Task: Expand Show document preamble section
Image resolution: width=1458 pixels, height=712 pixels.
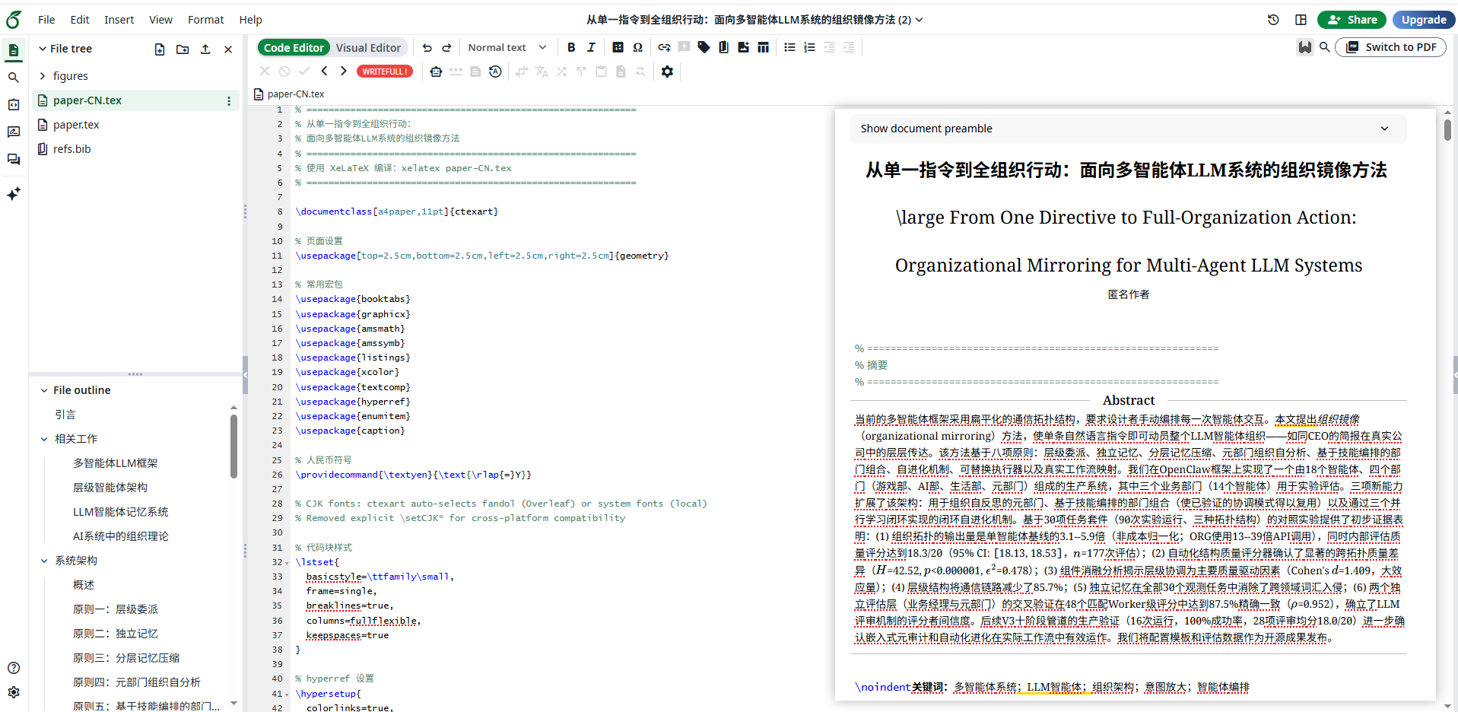Action: pyautogui.click(x=1128, y=129)
